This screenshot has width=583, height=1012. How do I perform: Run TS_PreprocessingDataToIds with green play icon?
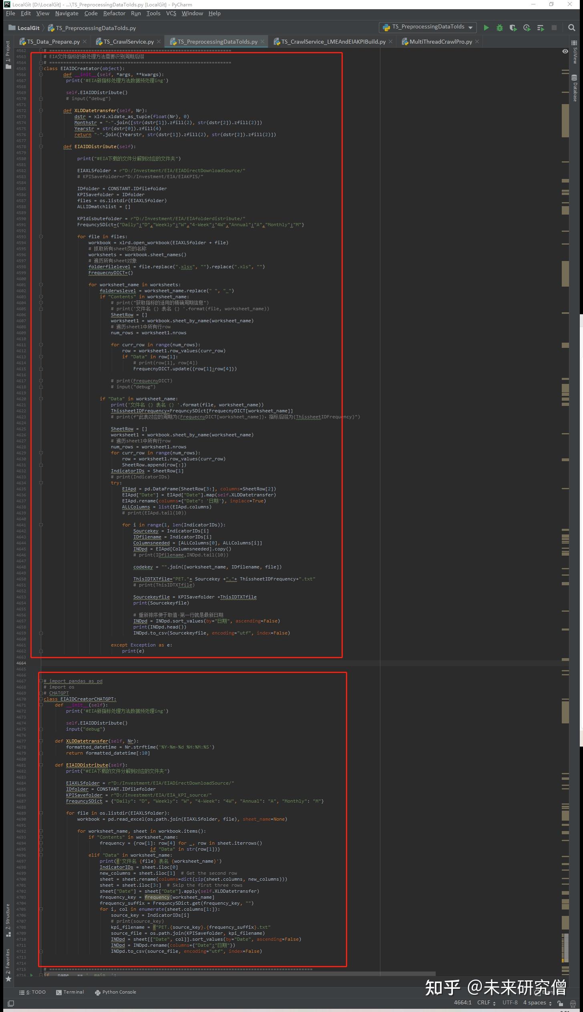coord(486,28)
